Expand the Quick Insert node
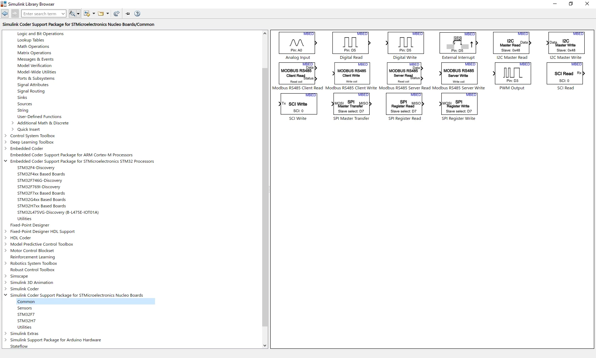The image size is (596, 358). (x=13, y=129)
